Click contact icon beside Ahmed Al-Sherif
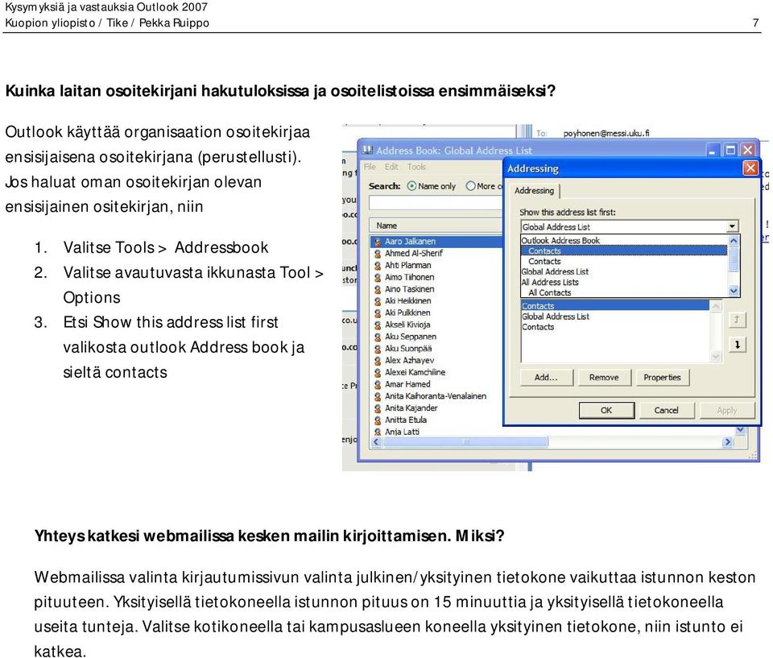773x658 pixels. click(378, 254)
